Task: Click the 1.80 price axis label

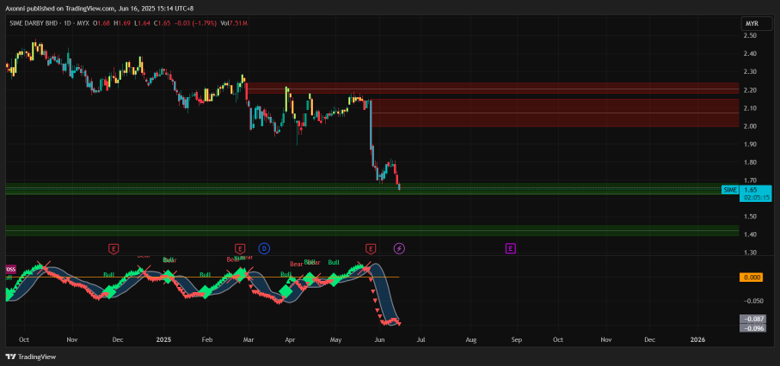Action: pos(751,162)
